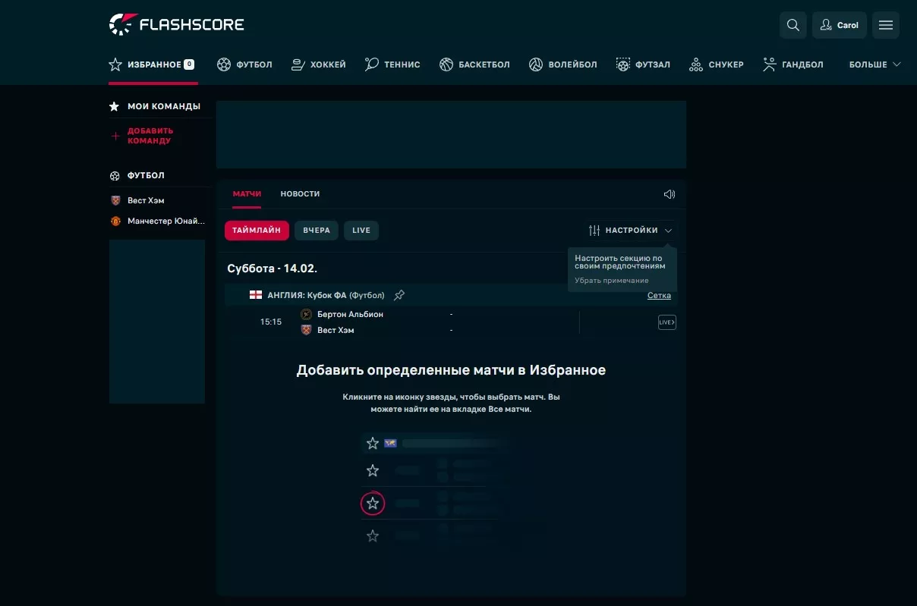This screenshot has height=606, width=917.
Task: Select the Хоккей sport icon
Action: point(297,64)
